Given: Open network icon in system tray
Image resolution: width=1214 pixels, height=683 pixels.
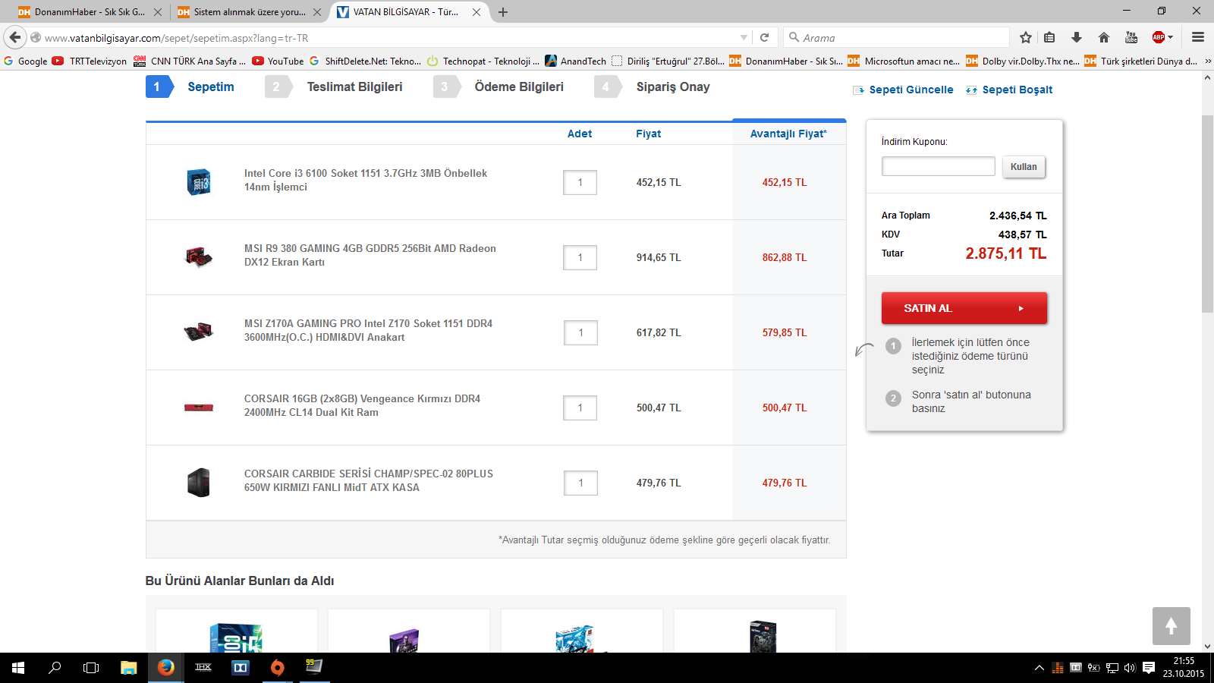Looking at the screenshot, I should pyautogui.click(x=1112, y=668).
